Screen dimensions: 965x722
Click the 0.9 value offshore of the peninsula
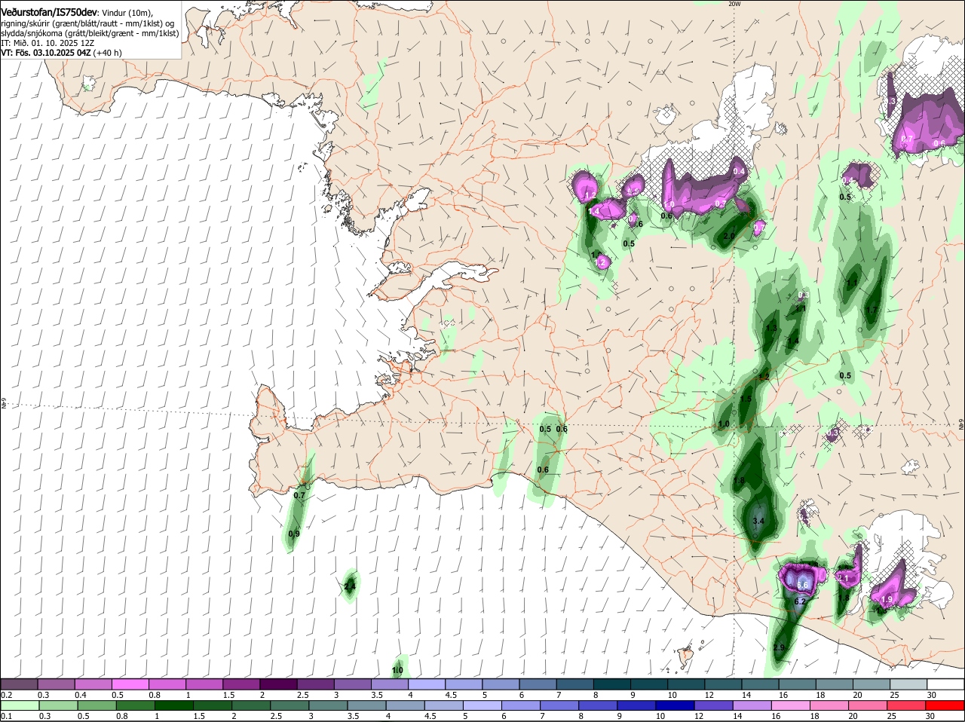[294, 534]
